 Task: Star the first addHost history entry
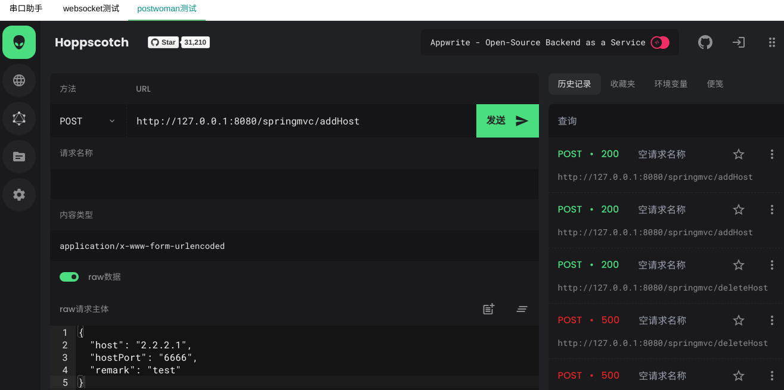(739, 154)
